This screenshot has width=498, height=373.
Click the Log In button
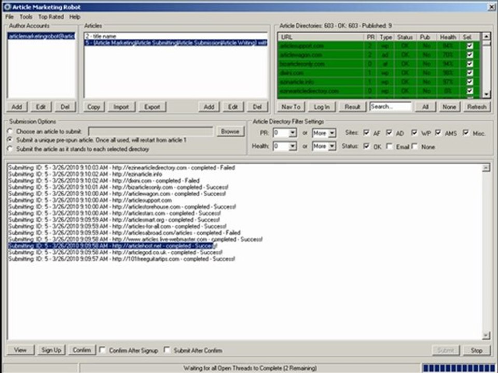click(322, 107)
